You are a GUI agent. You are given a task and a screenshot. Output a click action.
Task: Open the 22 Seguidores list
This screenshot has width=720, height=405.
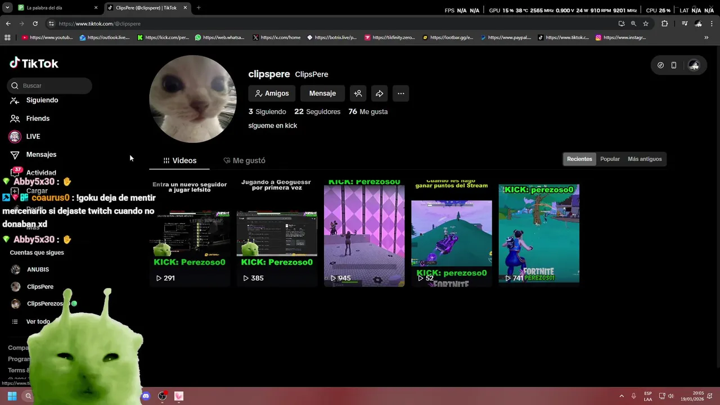(x=317, y=111)
